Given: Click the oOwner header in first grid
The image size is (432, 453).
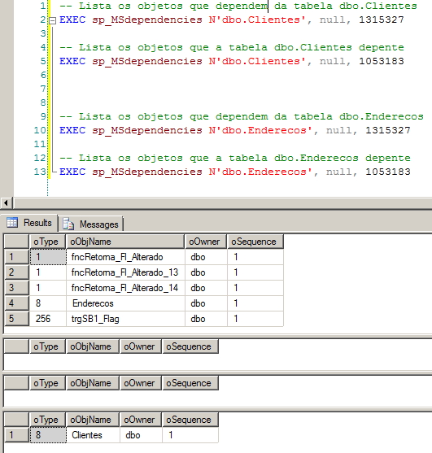Looking at the screenshot, I should point(206,242).
